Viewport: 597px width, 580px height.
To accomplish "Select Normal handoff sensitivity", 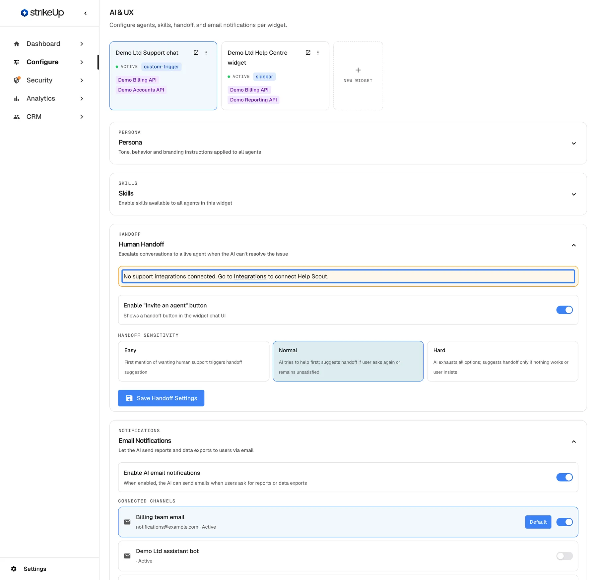I will 348,361.
